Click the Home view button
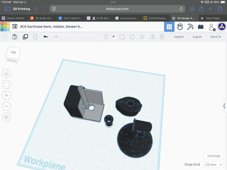 point(7,73)
